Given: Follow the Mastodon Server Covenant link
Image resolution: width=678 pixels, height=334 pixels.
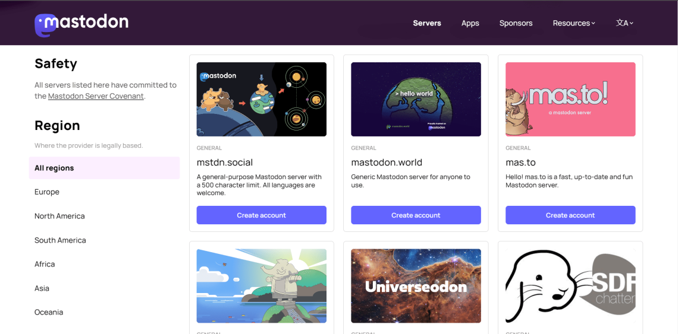Looking at the screenshot, I should coord(96,96).
